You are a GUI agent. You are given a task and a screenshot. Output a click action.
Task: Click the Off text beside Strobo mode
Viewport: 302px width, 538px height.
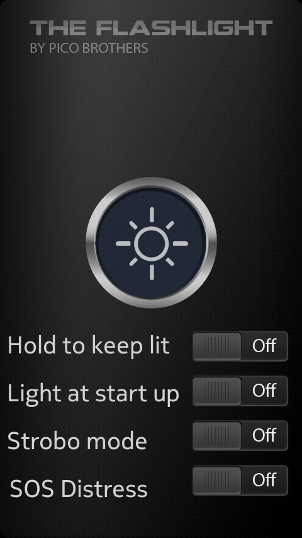tap(264, 435)
